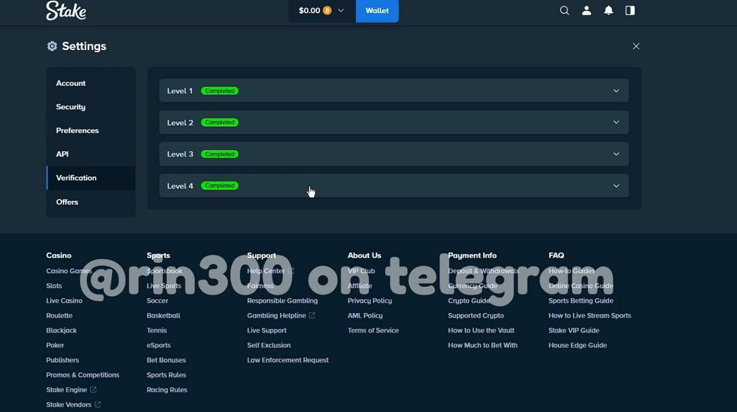Open the notifications bell
The image size is (737, 412).
(x=608, y=10)
